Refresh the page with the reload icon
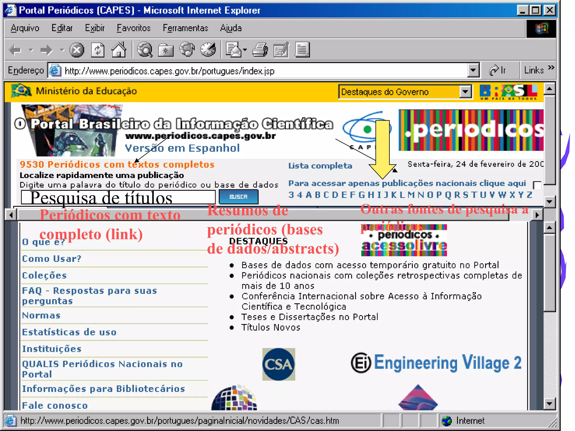This screenshot has height=431, width=575. [98, 50]
